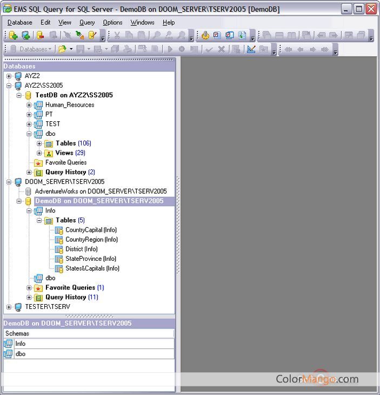Click the Open Query folder icon
This screenshot has height=395, width=380.
point(62,49)
